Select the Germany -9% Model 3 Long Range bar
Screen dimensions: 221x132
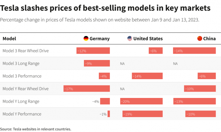97,63
